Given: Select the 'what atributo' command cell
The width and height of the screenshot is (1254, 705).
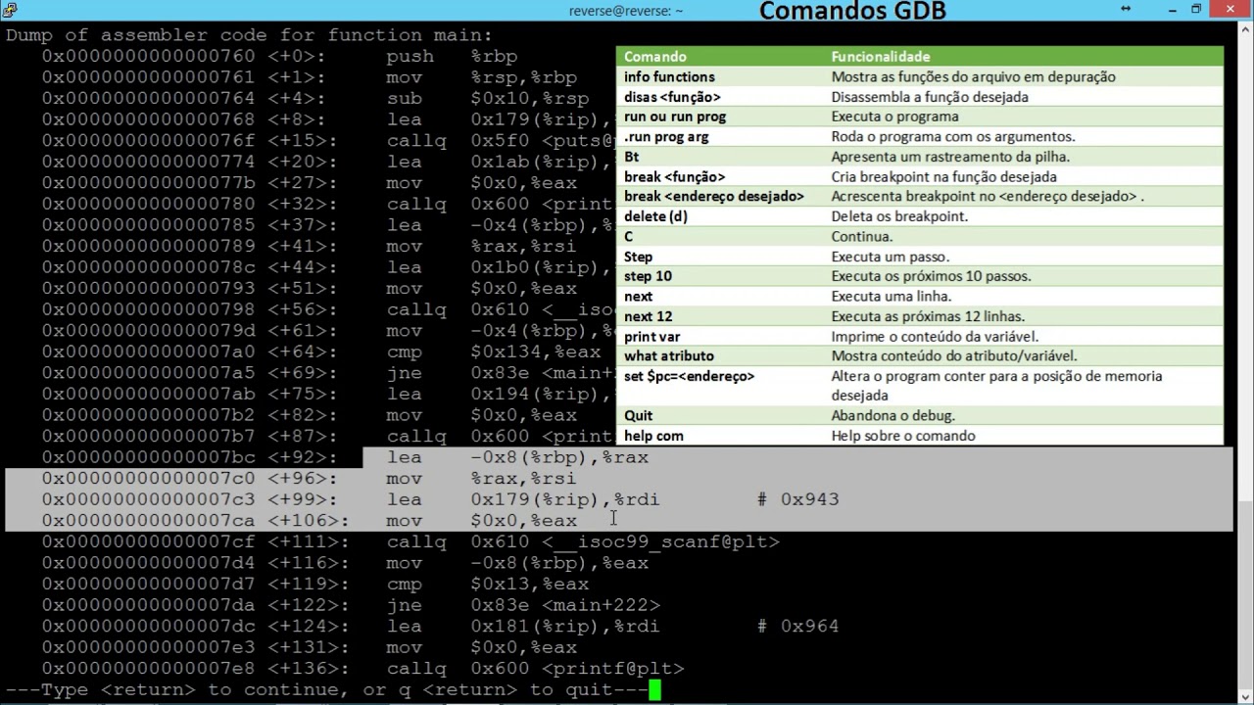Looking at the screenshot, I should [668, 355].
